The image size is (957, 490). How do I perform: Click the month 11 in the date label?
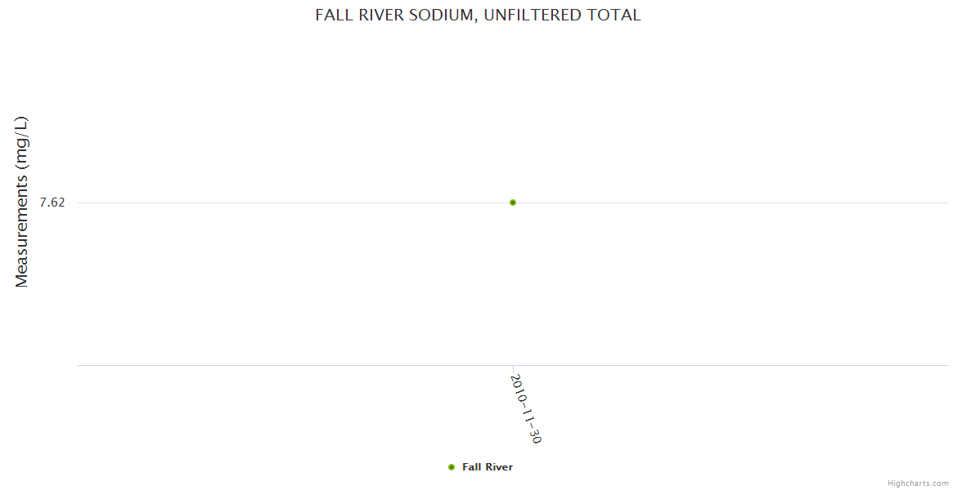click(528, 416)
